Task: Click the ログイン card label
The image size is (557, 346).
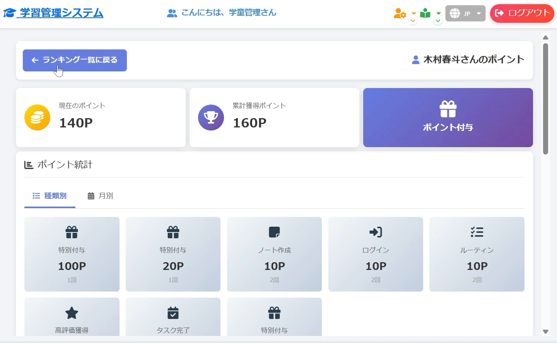Action: tap(376, 250)
